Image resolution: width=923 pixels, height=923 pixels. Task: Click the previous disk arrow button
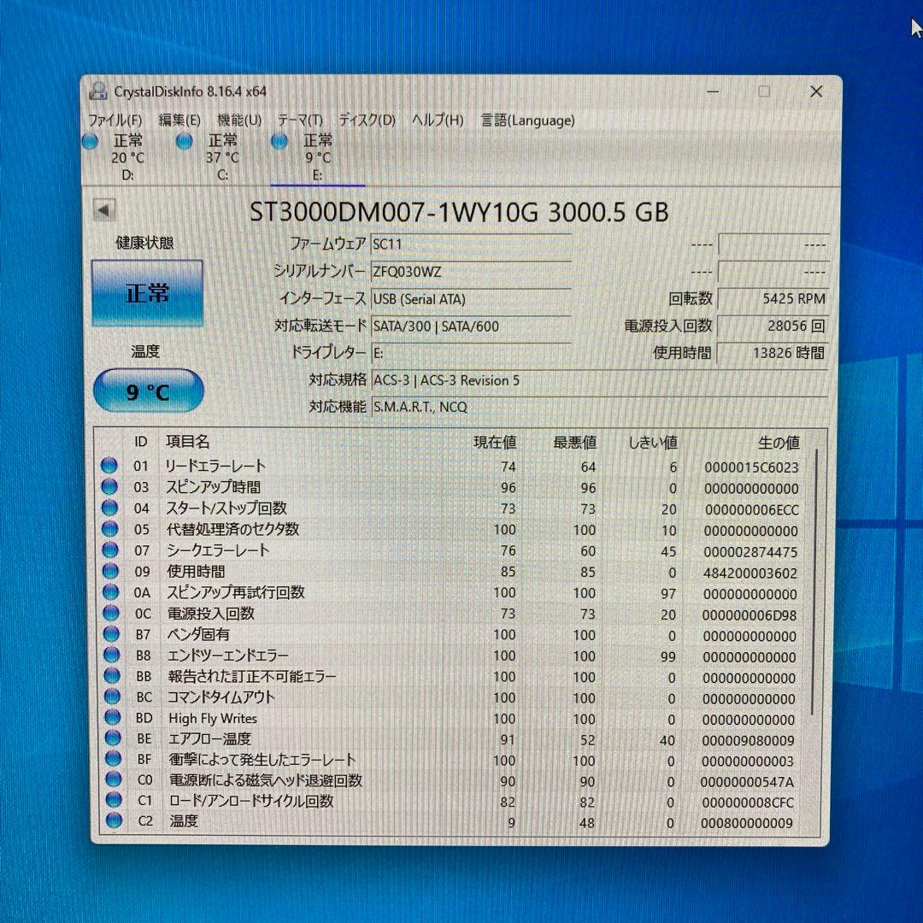[x=104, y=210]
